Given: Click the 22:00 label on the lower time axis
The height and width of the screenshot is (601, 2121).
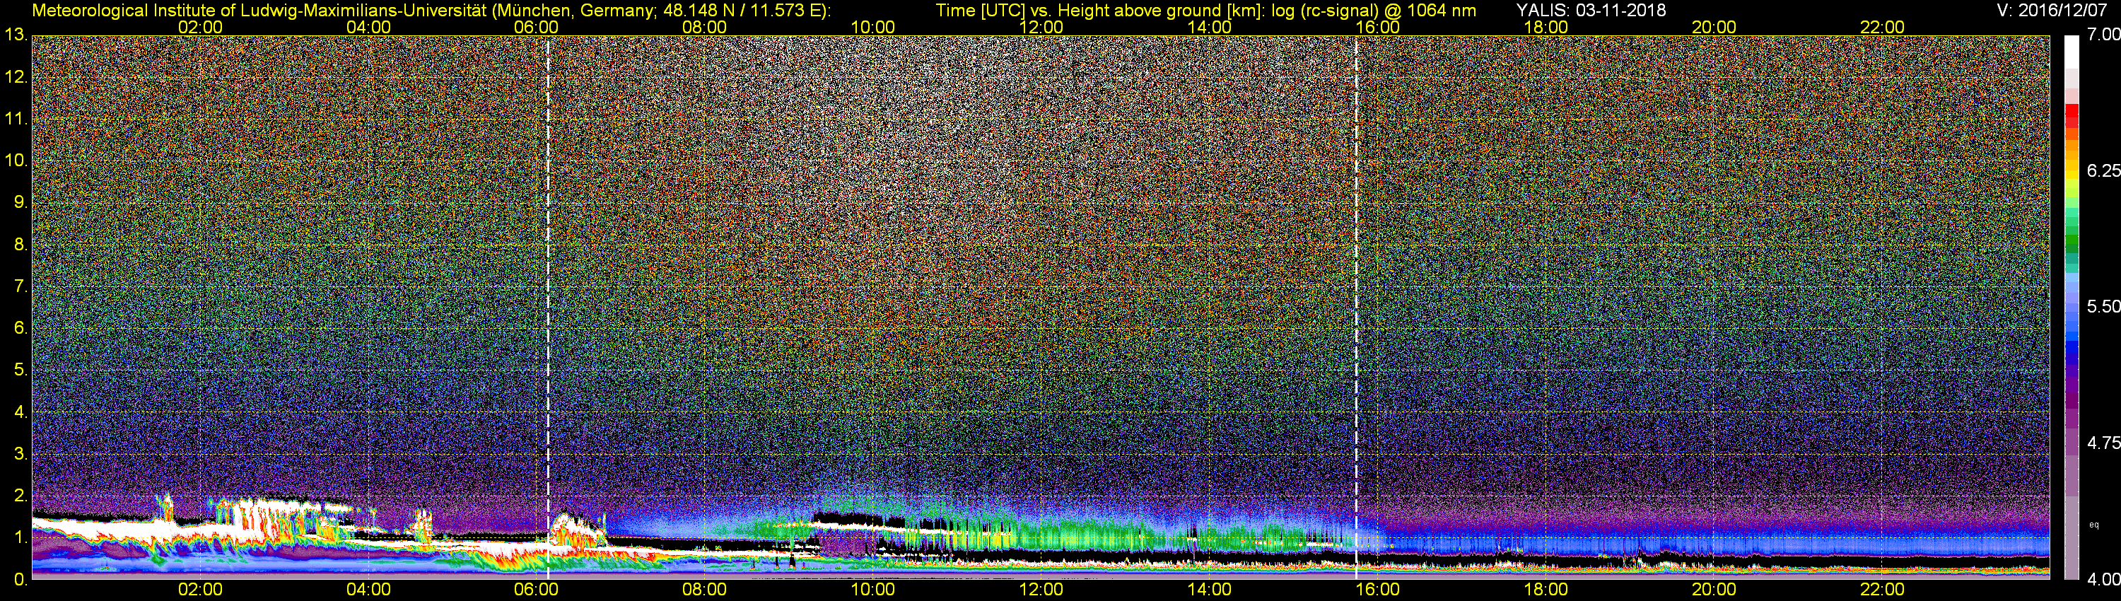Looking at the screenshot, I should [x=1882, y=590].
